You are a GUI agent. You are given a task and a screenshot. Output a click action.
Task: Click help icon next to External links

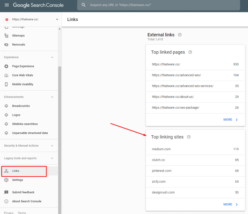(180, 35)
